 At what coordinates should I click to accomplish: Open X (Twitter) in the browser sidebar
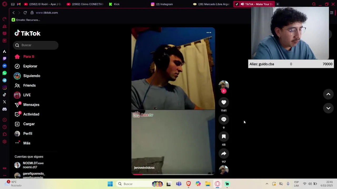[x=4, y=102]
